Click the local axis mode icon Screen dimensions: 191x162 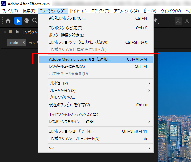click(x=178, y=21)
